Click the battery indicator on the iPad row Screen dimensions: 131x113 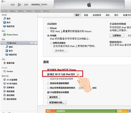coord(32,43)
